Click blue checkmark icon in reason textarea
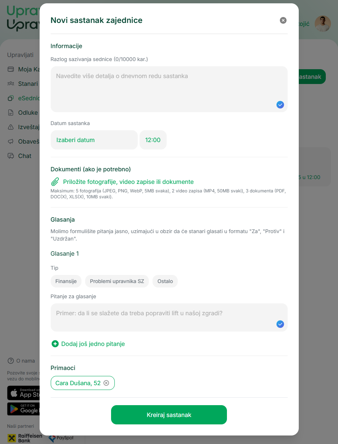 point(280,105)
